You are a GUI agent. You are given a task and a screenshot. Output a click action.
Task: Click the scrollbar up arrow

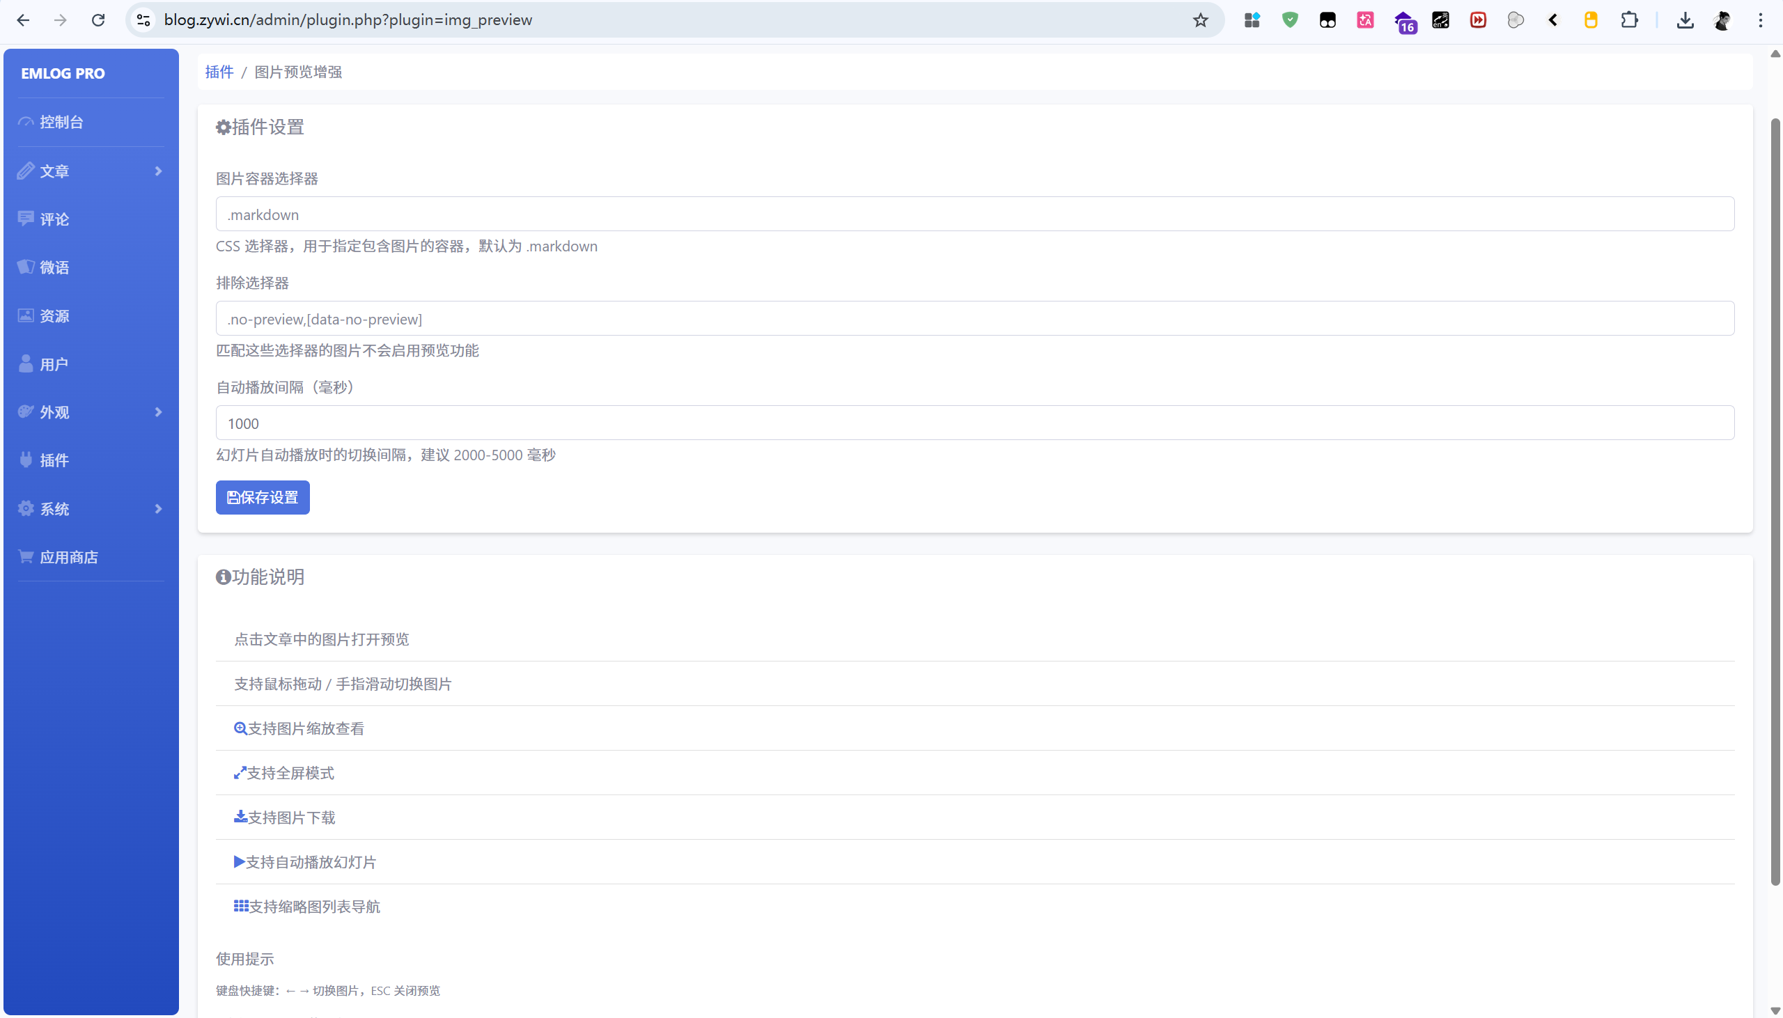[x=1775, y=54]
